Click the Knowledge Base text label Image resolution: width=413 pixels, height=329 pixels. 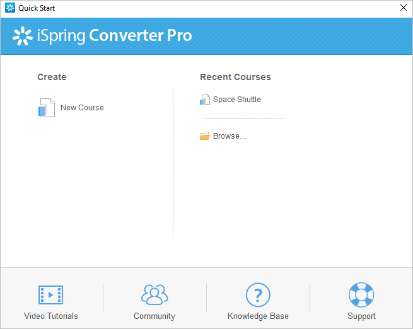[x=258, y=316]
